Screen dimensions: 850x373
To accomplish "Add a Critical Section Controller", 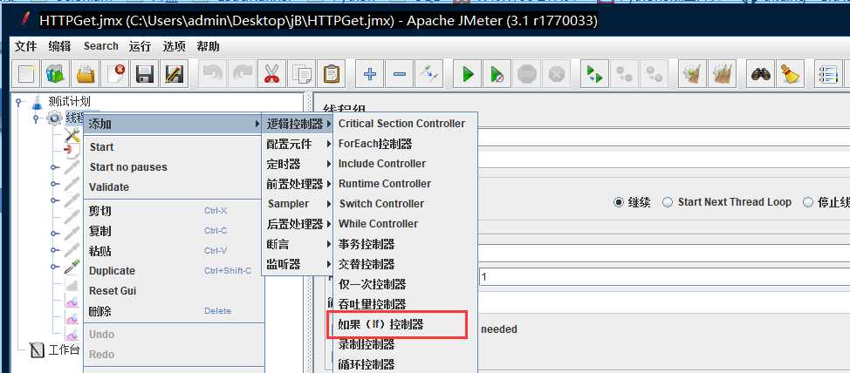I will (405, 124).
